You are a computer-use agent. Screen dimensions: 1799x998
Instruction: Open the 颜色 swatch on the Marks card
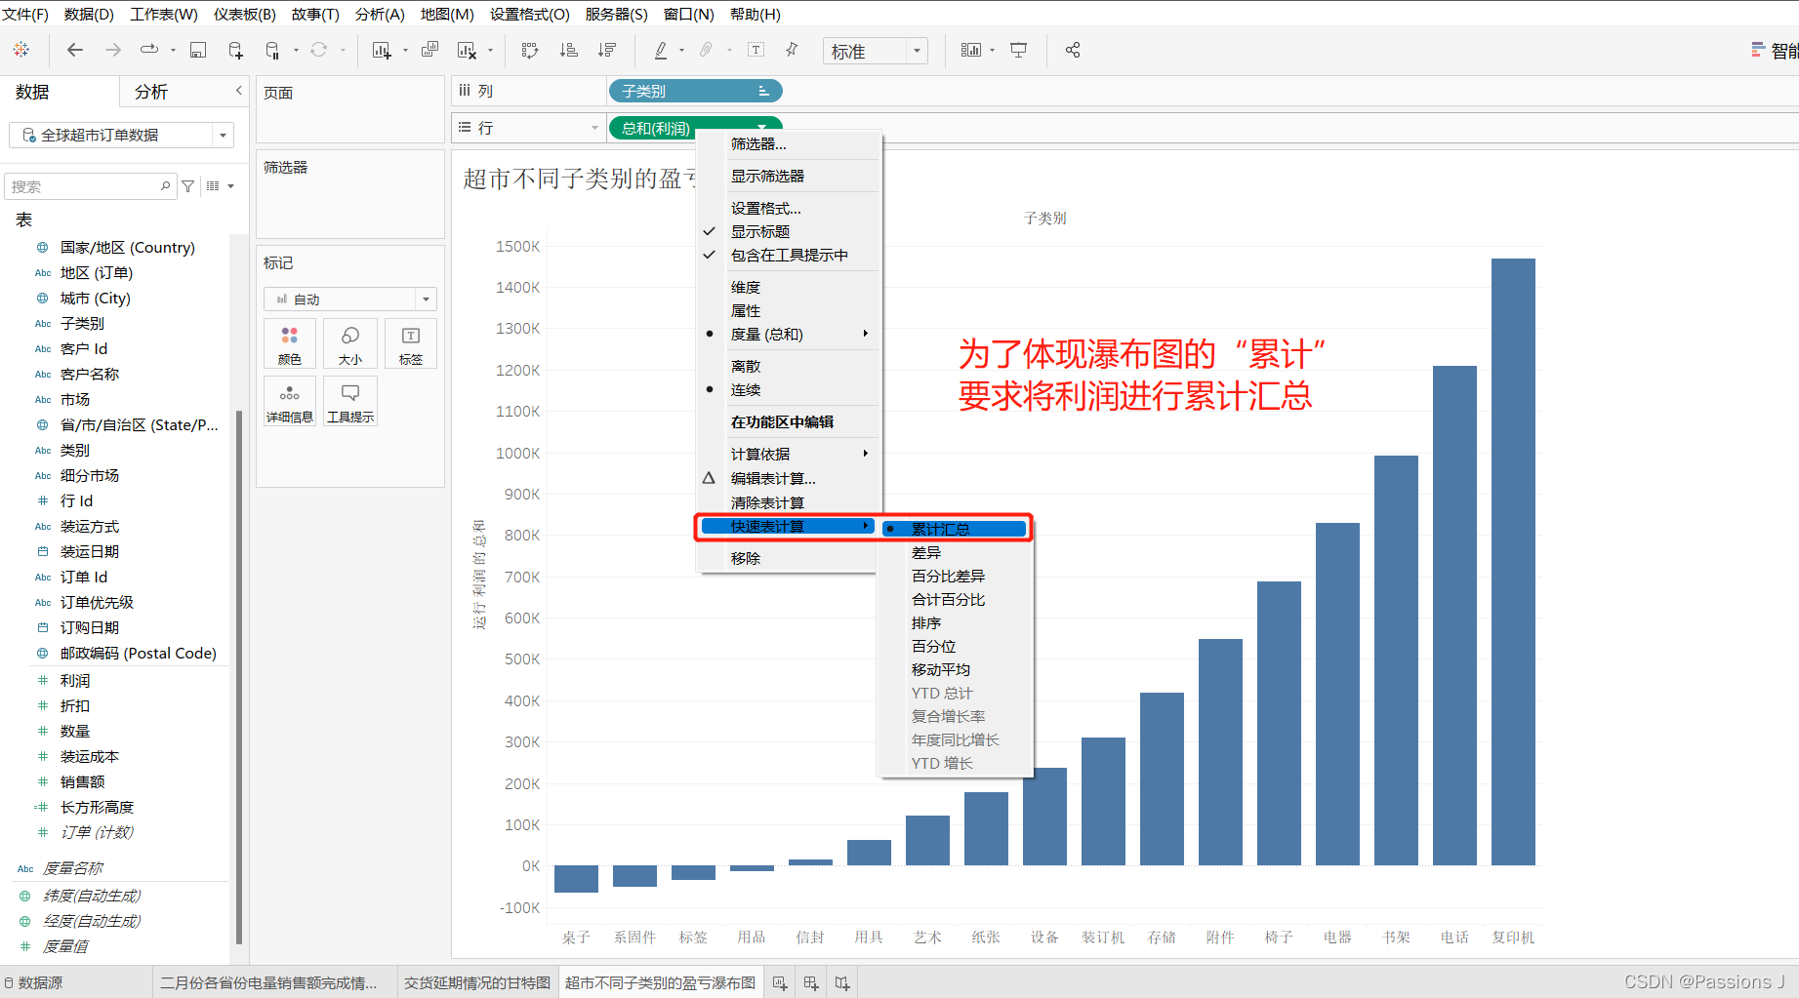[x=289, y=343]
